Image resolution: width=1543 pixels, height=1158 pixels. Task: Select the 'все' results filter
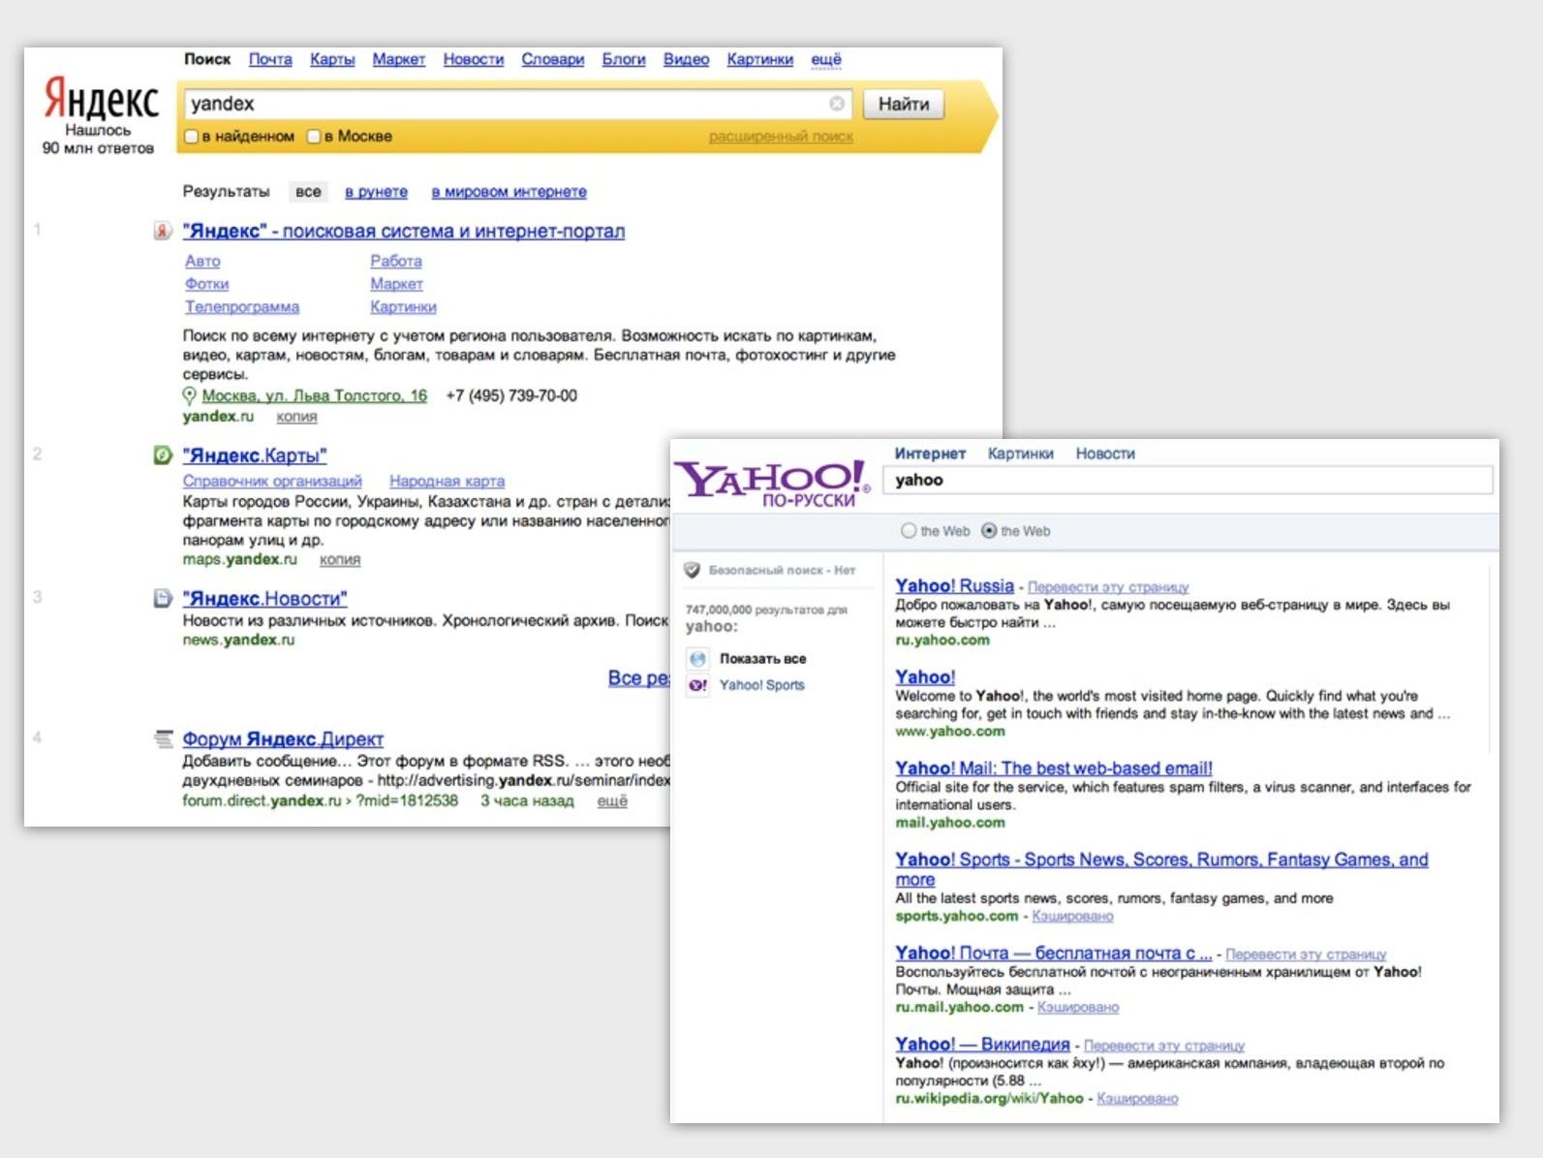(308, 192)
